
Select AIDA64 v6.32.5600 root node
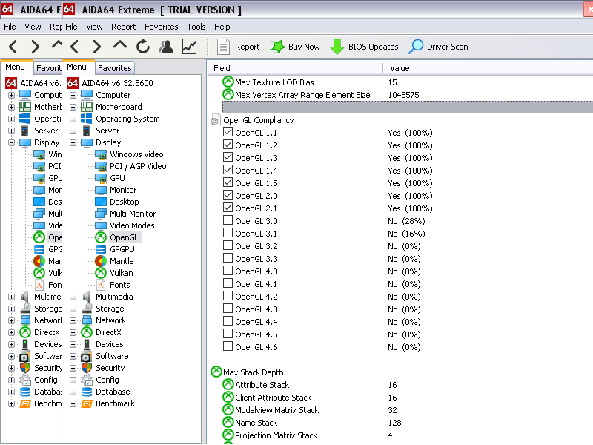[x=117, y=83]
